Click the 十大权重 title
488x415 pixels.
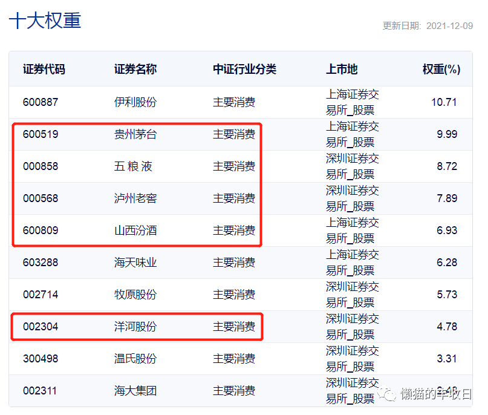coord(45,21)
